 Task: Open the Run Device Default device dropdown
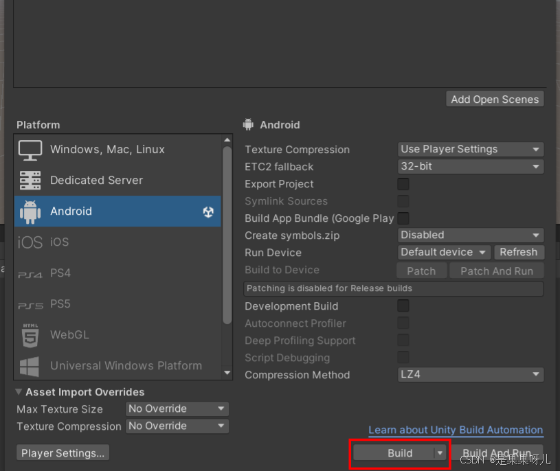click(x=444, y=252)
